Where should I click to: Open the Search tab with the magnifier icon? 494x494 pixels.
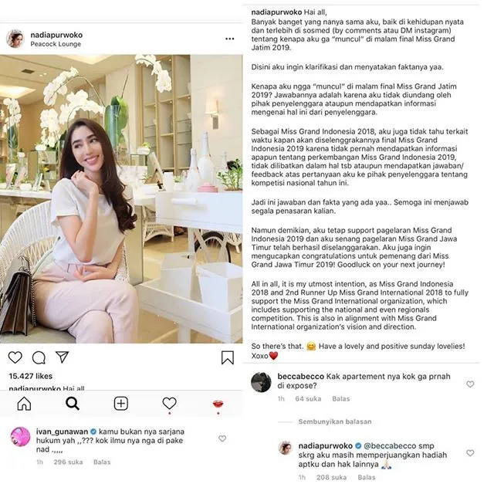(x=73, y=403)
